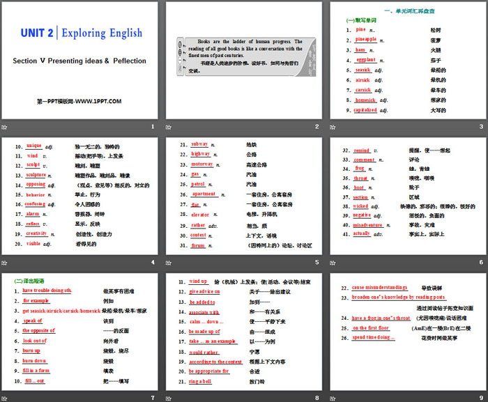Select the slide starting with word 10 unique
Viewport: 488px width, 402px height.
tap(79, 196)
